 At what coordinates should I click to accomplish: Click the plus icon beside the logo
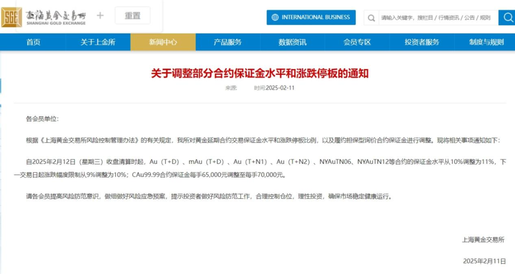pos(100,15)
